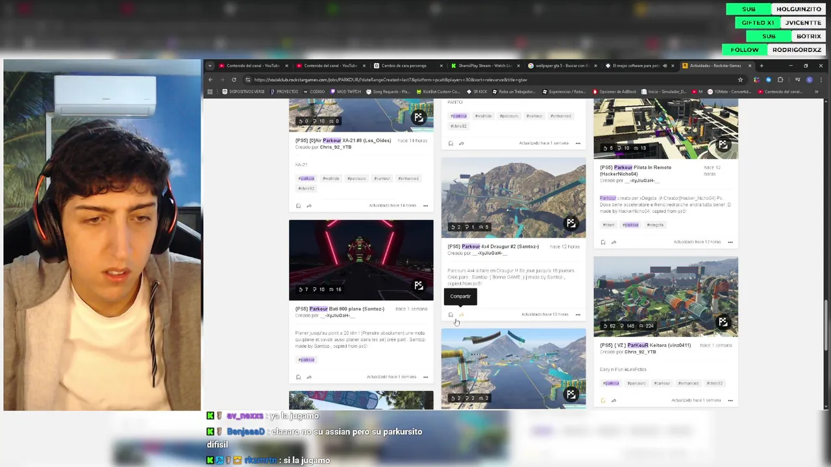The height and width of the screenshot is (467, 831).
Task: Open the KickBot Custom bookmark
Action: [438, 91]
